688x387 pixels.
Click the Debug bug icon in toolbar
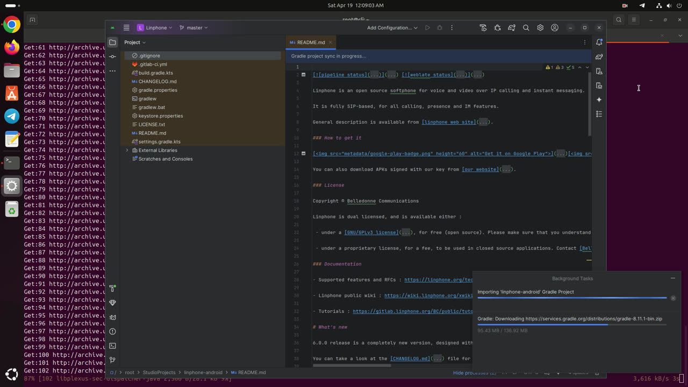(x=440, y=27)
